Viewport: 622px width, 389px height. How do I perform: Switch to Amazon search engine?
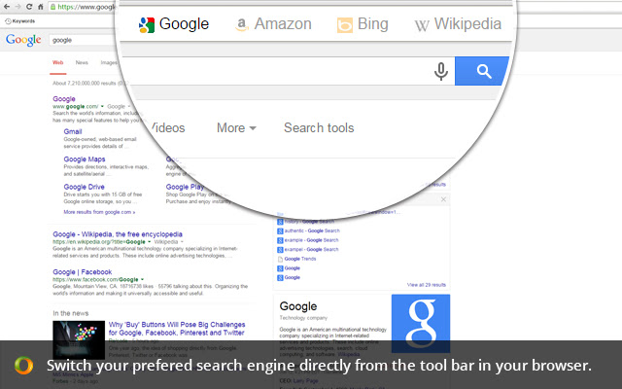(x=273, y=23)
